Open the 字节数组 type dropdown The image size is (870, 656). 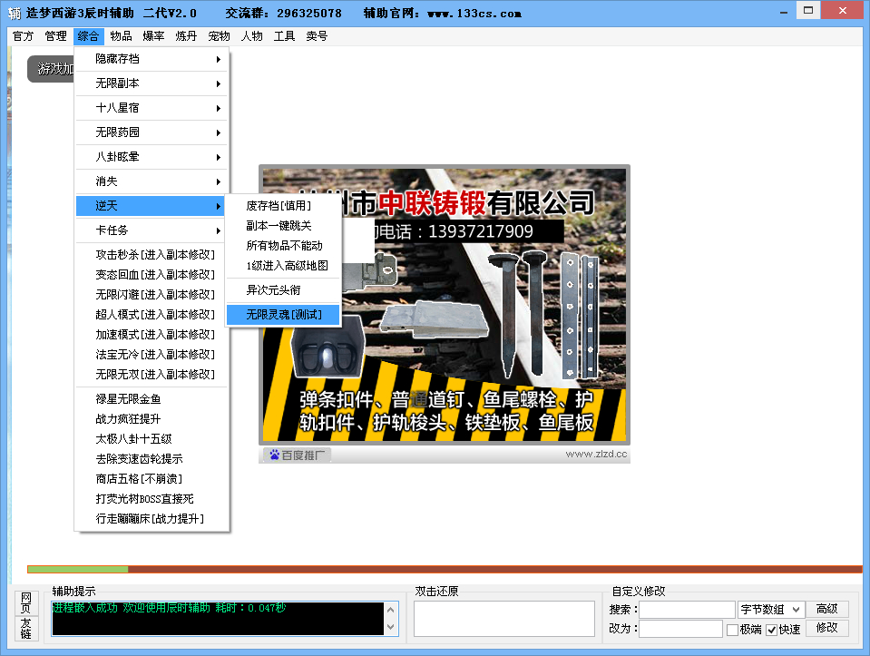tap(771, 610)
